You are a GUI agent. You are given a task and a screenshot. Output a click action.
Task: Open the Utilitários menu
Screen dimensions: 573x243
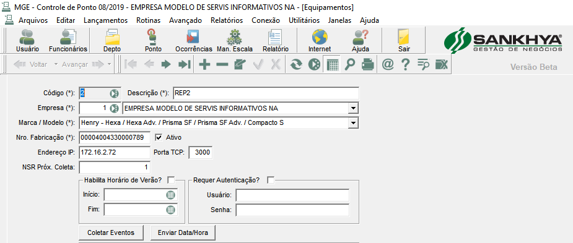(x=304, y=20)
